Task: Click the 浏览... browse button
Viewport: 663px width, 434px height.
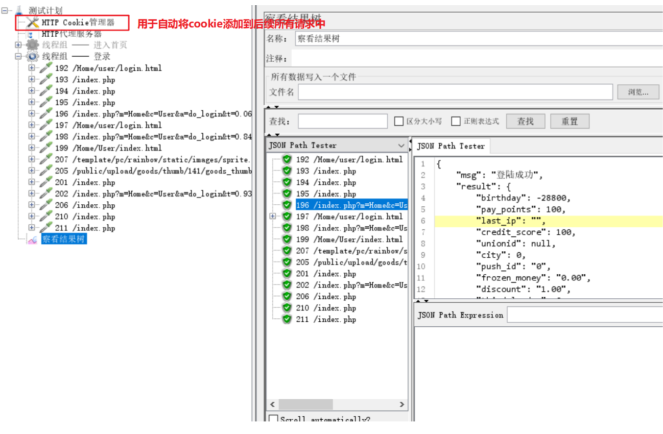Action: click(638, 92)
